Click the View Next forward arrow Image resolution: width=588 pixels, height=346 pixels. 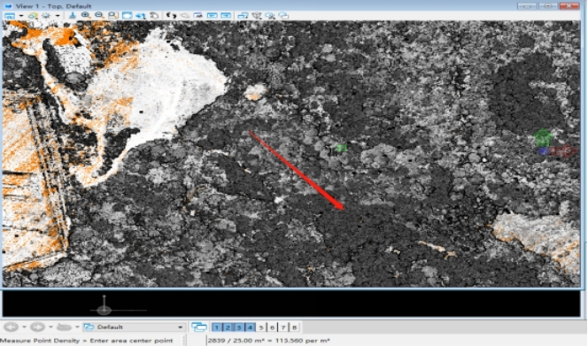pyautogui.click(x=37, y=327)
